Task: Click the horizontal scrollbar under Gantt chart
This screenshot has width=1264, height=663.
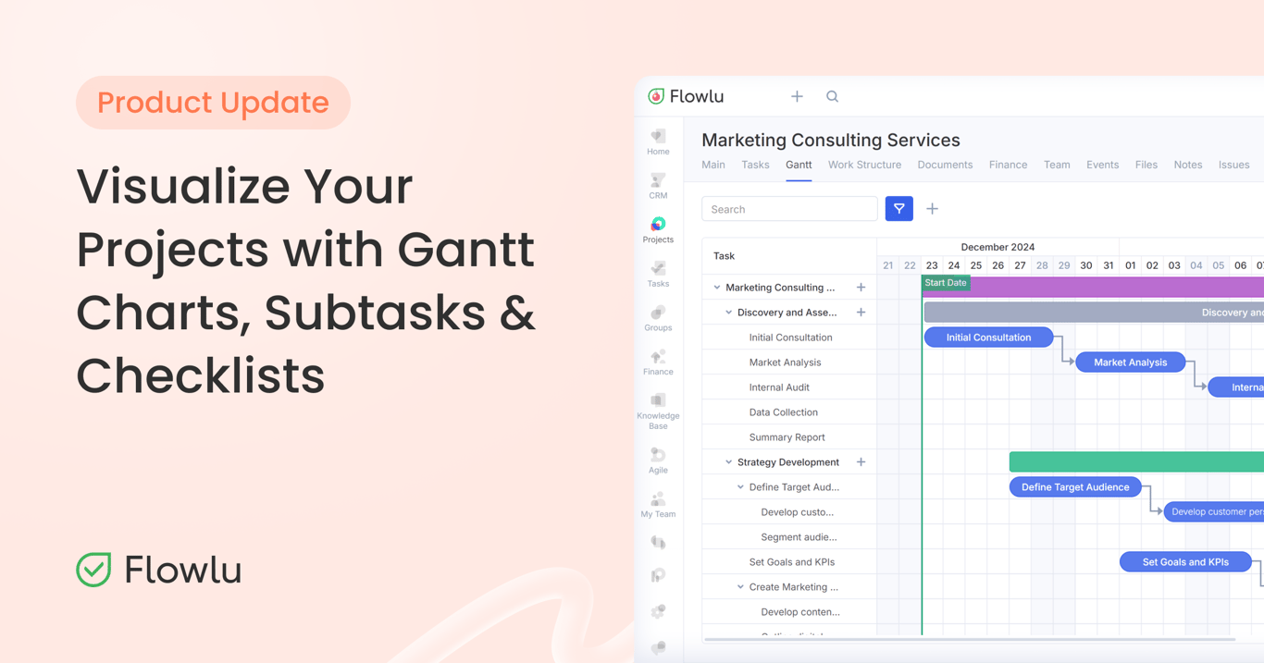Action: pos(969,639)
